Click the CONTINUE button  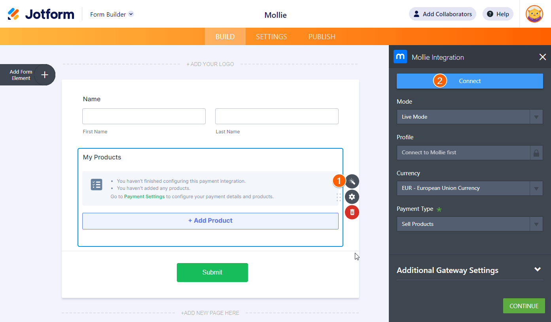[x=524, y=306]
